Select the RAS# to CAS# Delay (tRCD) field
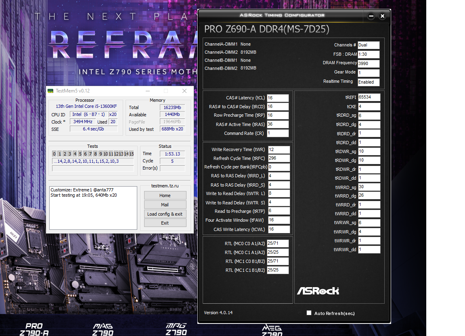This screenshot has width=465, height=336. click(278, 107)
